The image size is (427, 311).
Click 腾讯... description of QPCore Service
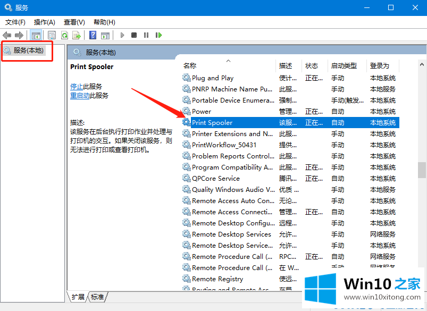(x=288, y=179)
